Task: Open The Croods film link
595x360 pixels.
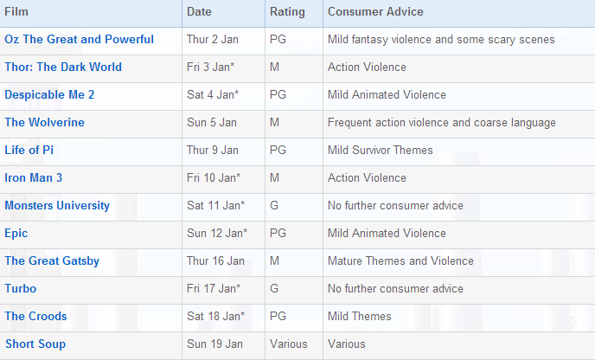Action: tap(35, 317)
